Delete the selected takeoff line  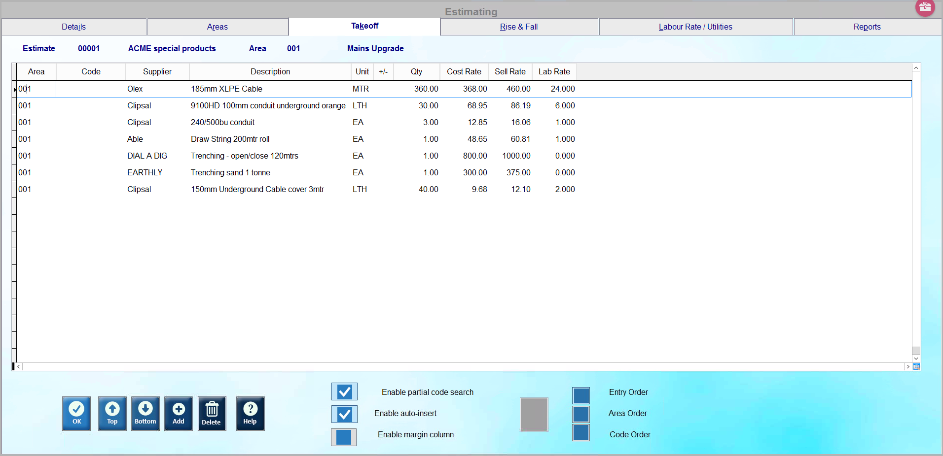click(212, 414)
